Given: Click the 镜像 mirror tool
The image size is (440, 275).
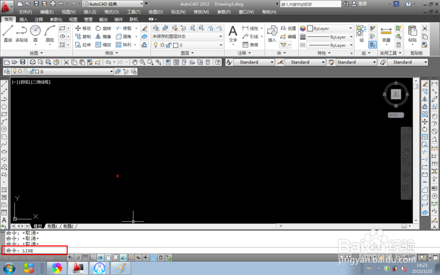Looking at the screenshot, I should tap(103, 37).
